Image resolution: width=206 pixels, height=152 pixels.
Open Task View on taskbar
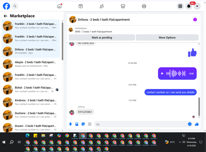tap(19, 142)
